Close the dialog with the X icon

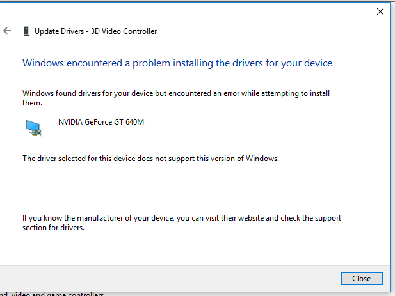click(x=380, y=12)
